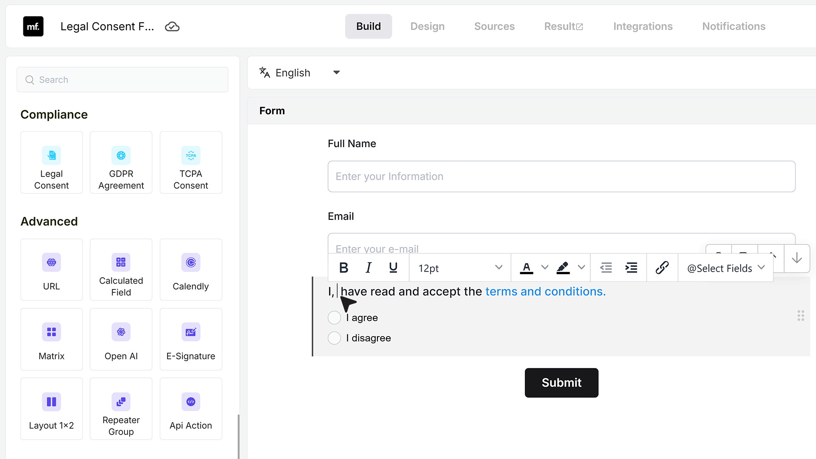Open the Integrations tab
Viewport: 816px width, 459px height.
[x=643, y=26]
